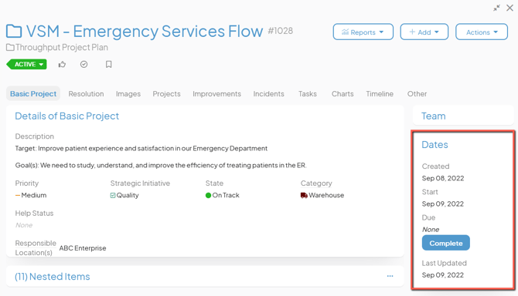Click the Due date None value
This screenshot has width=518, height=296.
(431, 230)
